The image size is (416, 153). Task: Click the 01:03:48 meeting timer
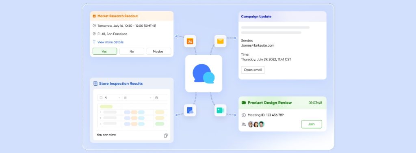point(315,103)
